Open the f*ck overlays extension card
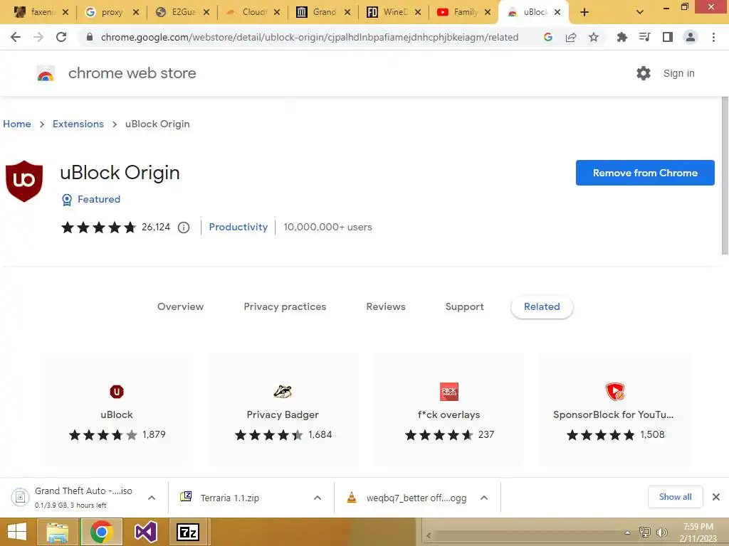 (x=449, y=409)
